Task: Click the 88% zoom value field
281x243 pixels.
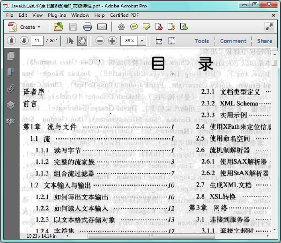Action: point(129,41)
